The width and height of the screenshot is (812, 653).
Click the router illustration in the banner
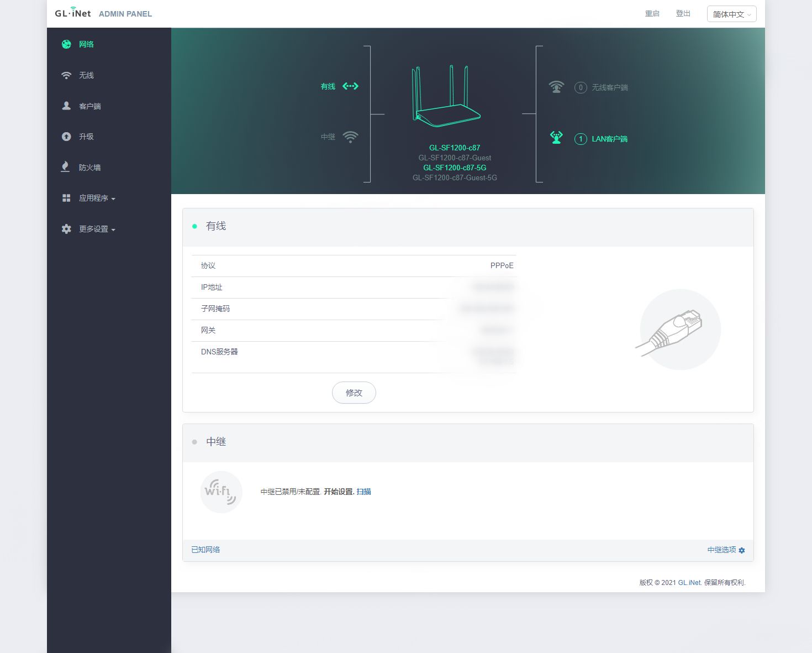click(x=447, y=96)
